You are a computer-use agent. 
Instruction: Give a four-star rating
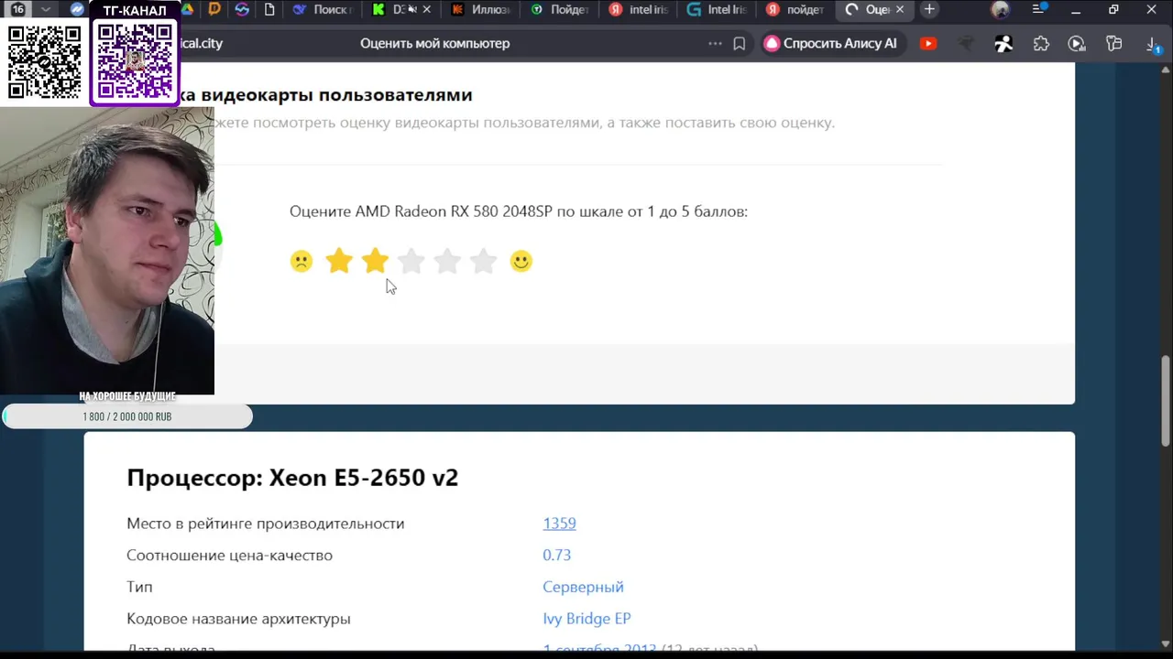(447, 261)
